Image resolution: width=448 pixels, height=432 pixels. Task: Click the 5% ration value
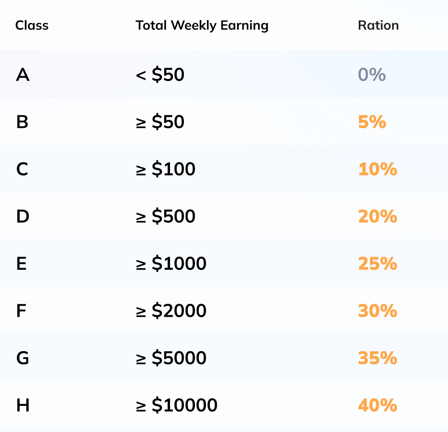point(372,122)
